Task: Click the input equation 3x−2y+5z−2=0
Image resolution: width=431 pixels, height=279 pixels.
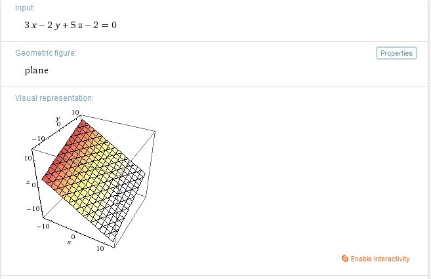Action: [x=70, y=25]
